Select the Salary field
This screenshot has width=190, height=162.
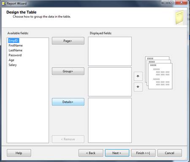(x=13, y=65)
